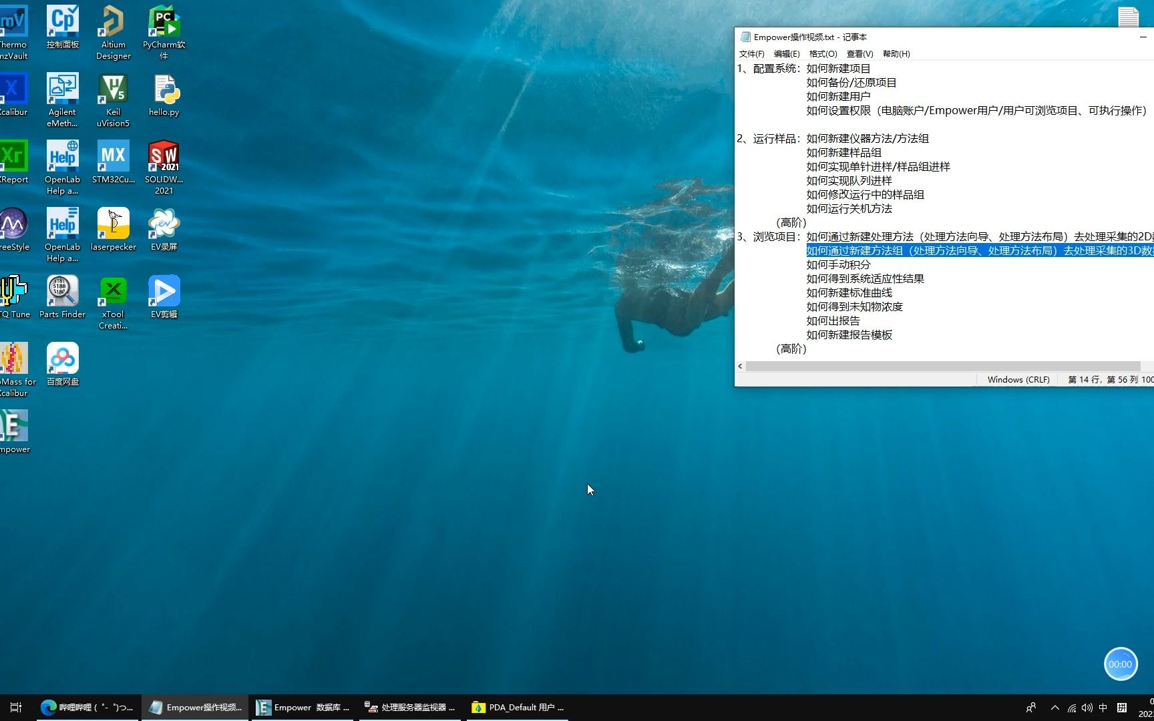The image size is (1154, 721).
Task: Click the 00:00 recording timer bubble
Action: (x=1120, y=664)
